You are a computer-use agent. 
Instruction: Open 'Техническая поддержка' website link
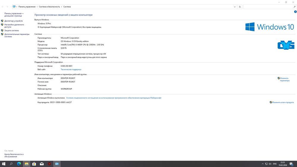click(x=71, y=69)
